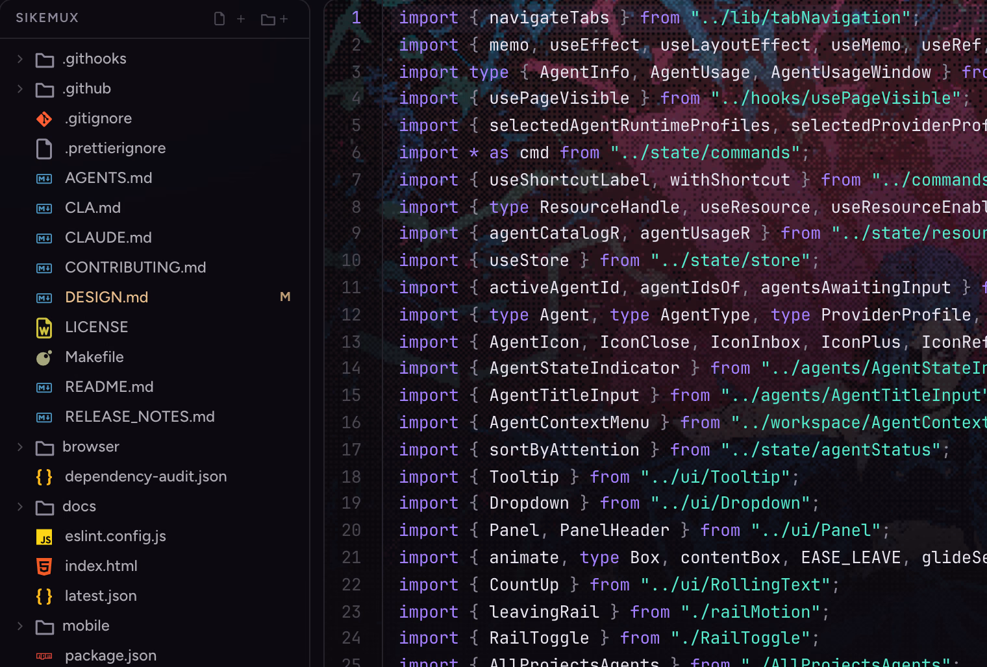This screenshot has width=987, height=667.
Task: Click the markdown icon beside CLA.md
Action: click(x=44, y=208)
